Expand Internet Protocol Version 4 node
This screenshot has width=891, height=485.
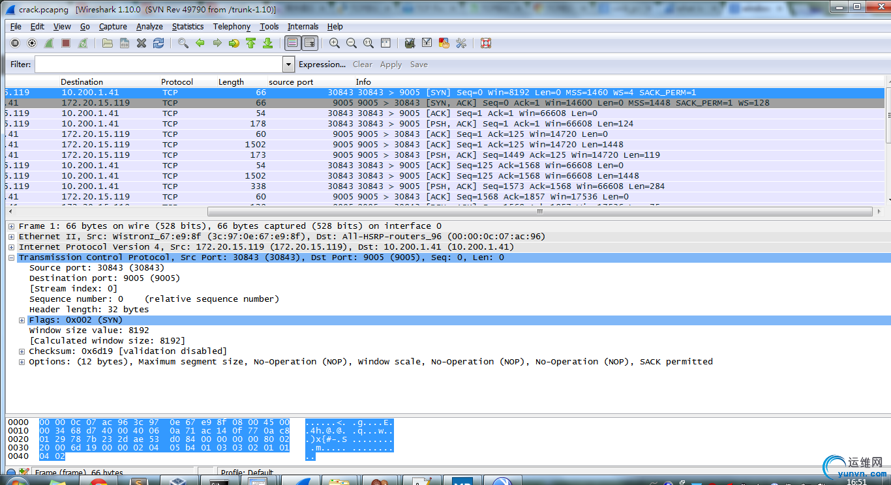(x=12, y=247)
